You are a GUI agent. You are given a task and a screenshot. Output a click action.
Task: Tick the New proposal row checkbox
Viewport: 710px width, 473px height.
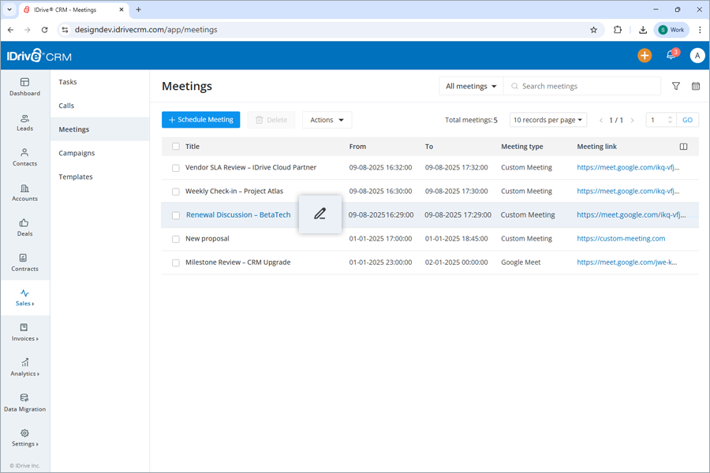[x=175, y=238]
